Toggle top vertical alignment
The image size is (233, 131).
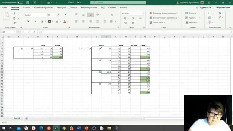(76, 15)
